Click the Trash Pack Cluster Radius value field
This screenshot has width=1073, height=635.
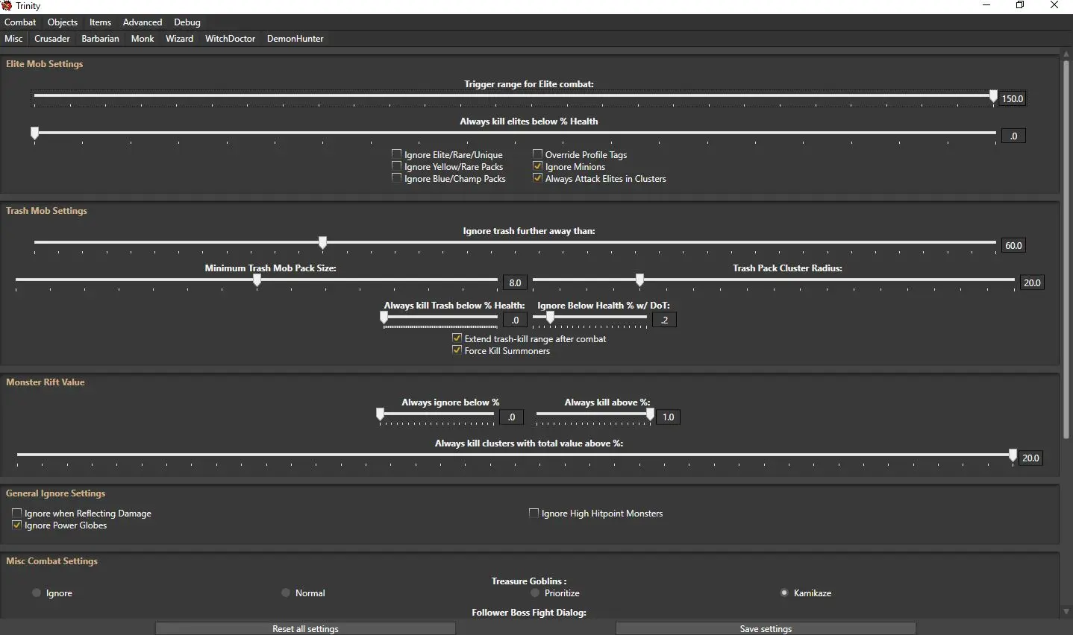1032,283
